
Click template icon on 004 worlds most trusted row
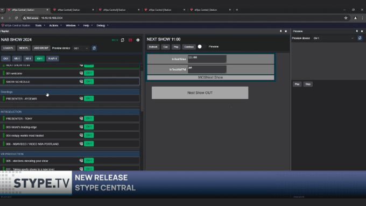[x=81, y=135]
